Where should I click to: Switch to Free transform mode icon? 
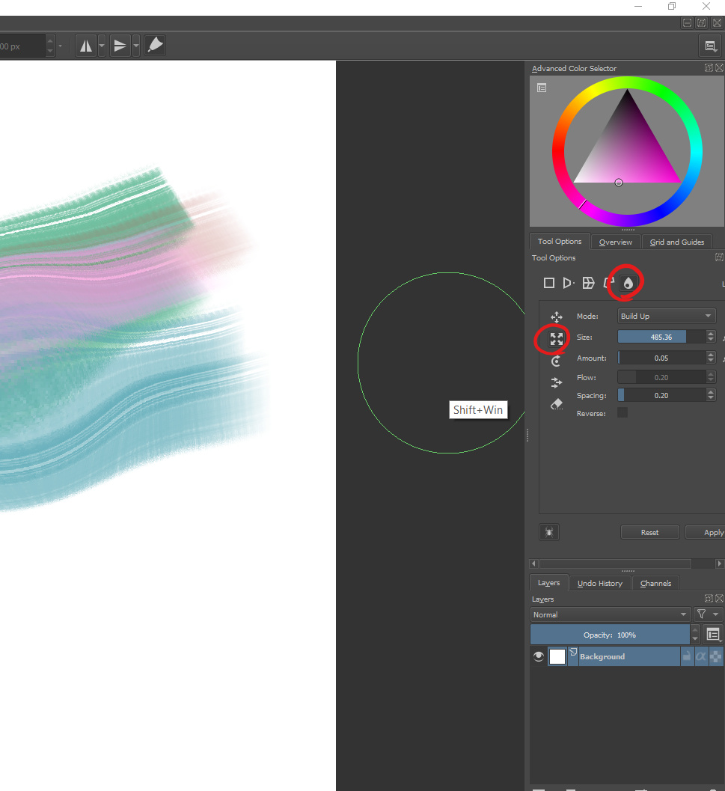[549, 283]
